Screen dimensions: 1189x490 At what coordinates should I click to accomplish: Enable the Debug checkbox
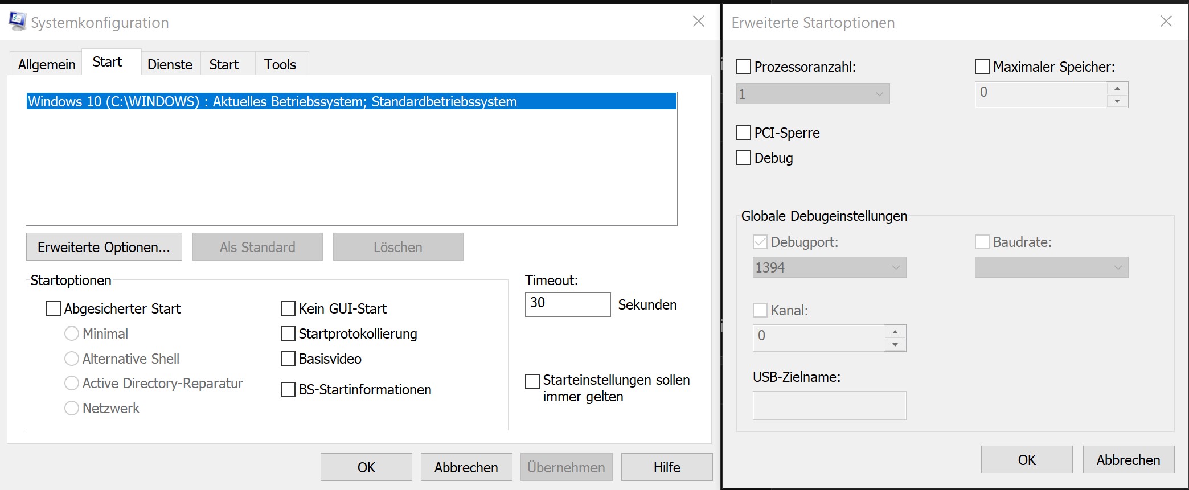click(x=744, y=158)
